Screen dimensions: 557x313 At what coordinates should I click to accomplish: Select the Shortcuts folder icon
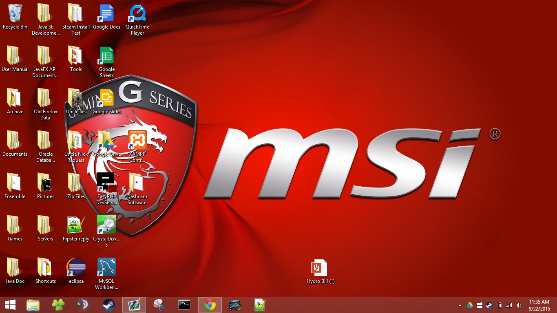46,271
